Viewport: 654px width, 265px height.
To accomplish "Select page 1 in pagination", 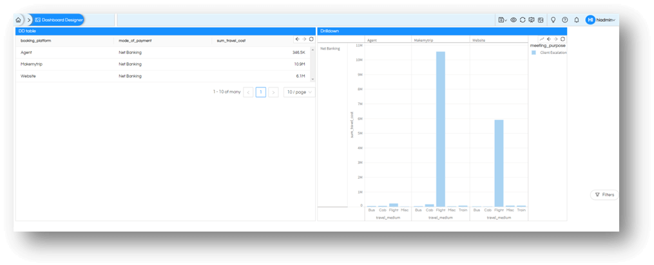I will 261,92.
